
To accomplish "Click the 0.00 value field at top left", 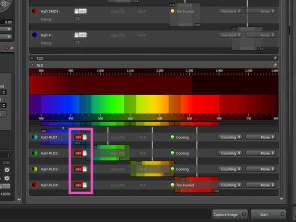I will point(6,22).
